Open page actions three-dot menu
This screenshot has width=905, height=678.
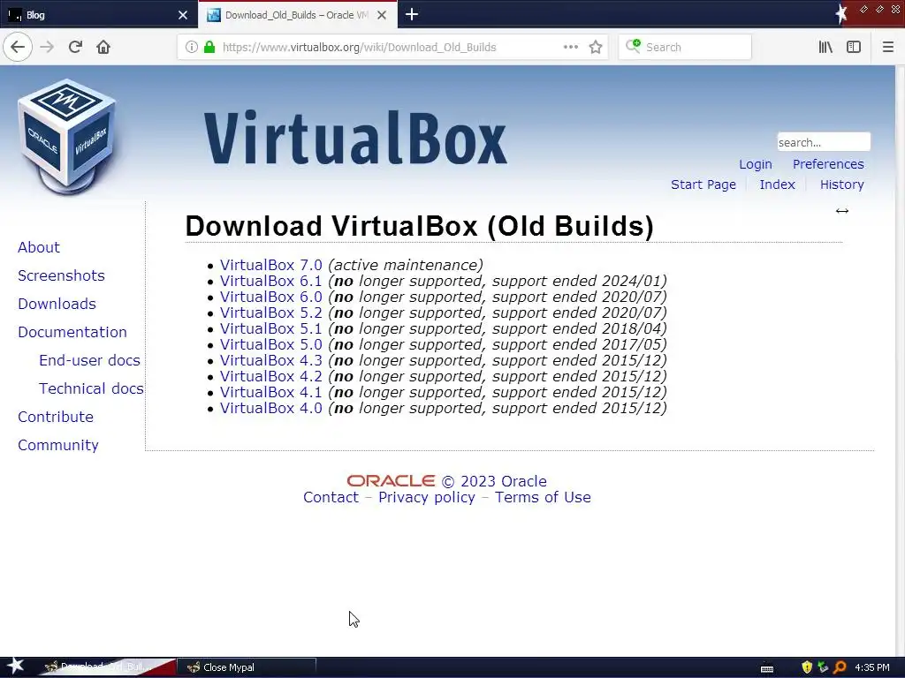click(570, 47)
